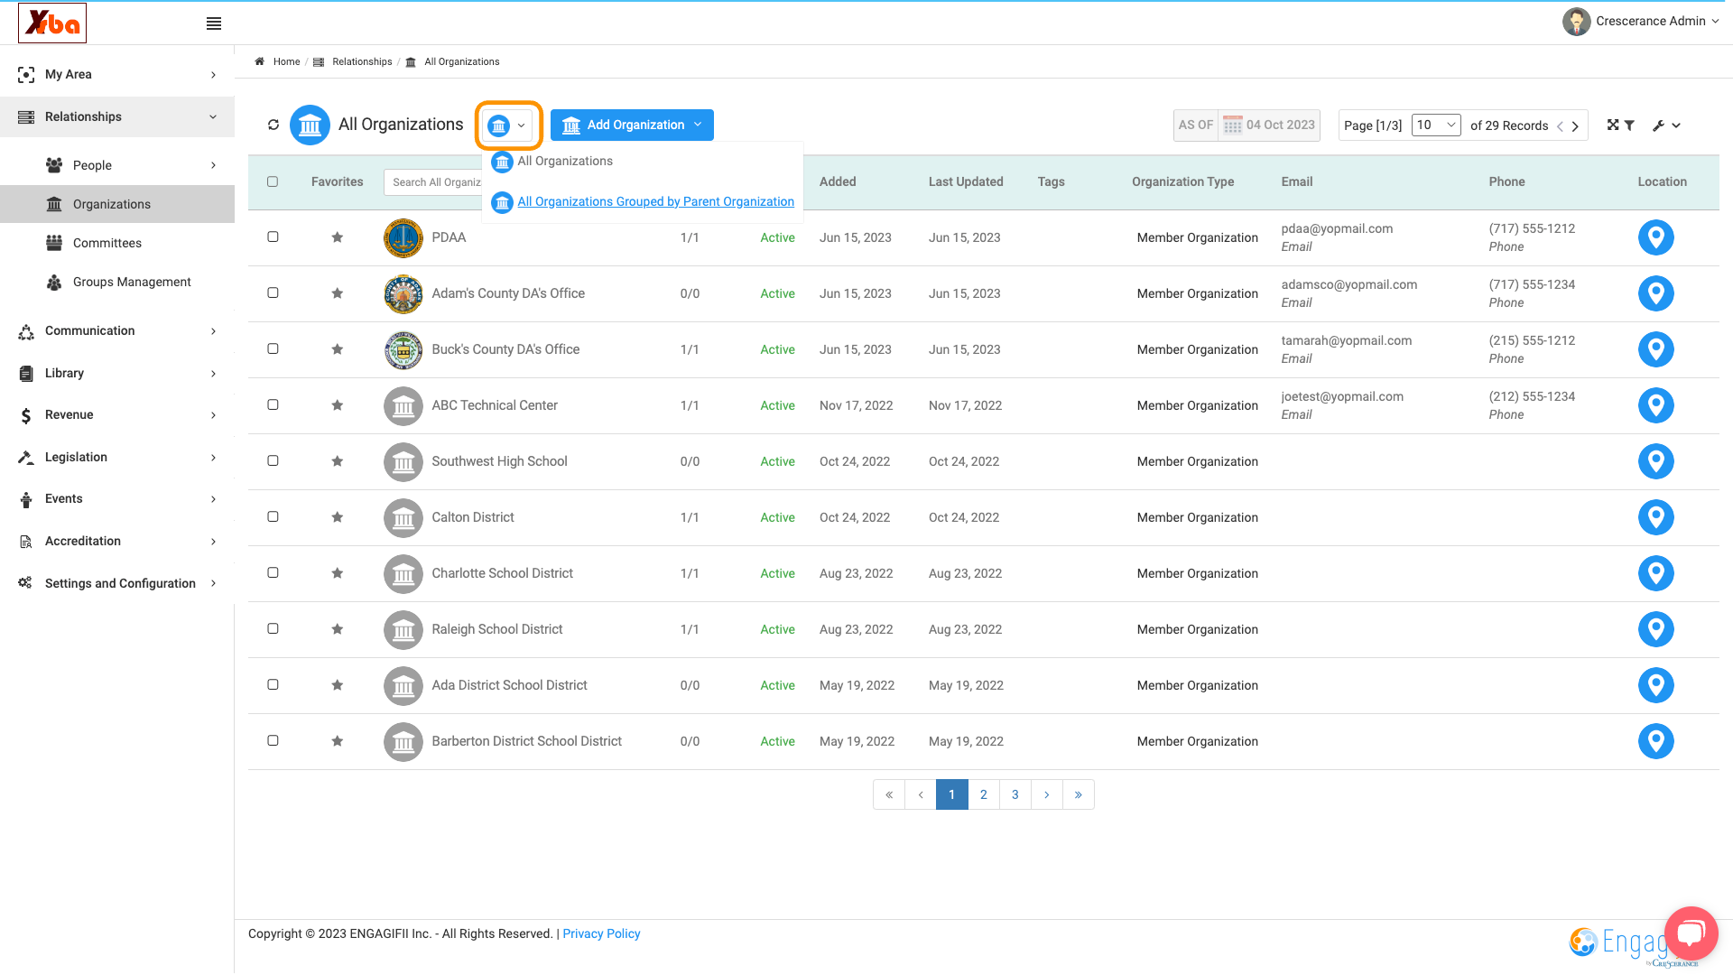
Task: Collapse the Relationships sidebar section
Action: [117, 117]
